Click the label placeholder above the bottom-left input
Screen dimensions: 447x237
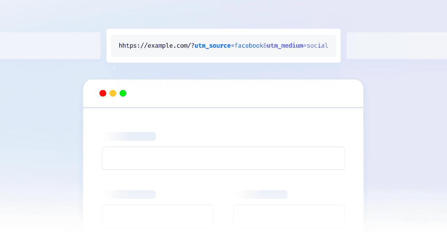click(x=130, y=194)
